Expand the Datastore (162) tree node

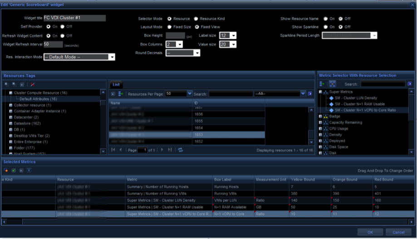pos(10,123)
